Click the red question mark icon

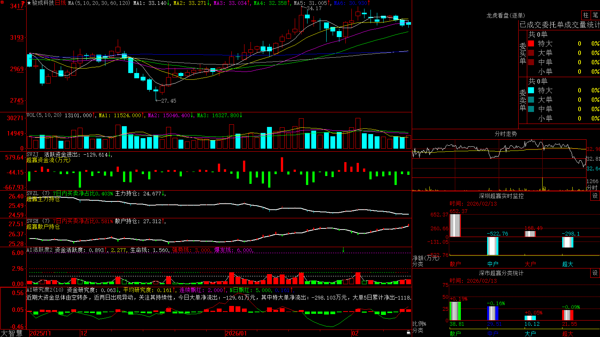(23, 3)
